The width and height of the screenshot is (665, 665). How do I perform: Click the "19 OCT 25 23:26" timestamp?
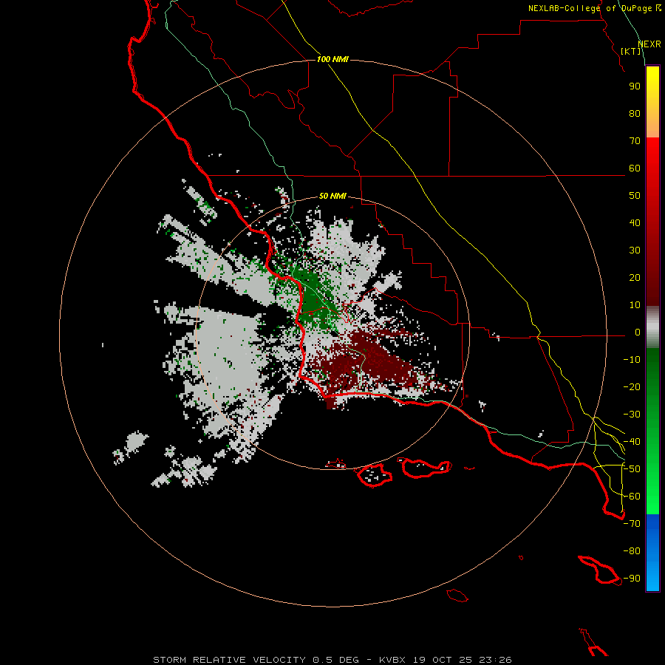click(x=463, y=660)
